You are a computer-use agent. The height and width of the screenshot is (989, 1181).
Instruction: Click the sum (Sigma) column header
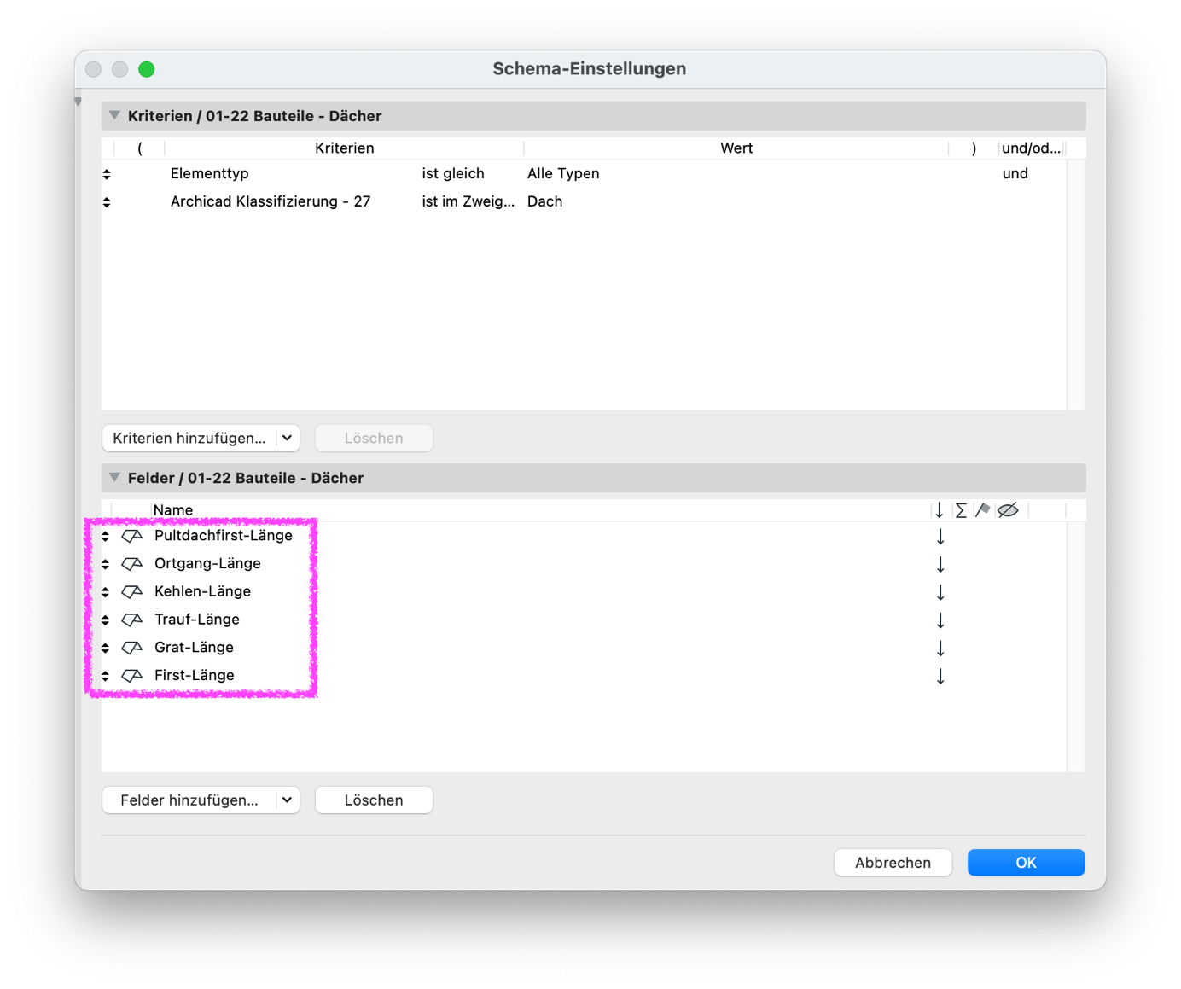pyautogui.click(x=961, y=510)
